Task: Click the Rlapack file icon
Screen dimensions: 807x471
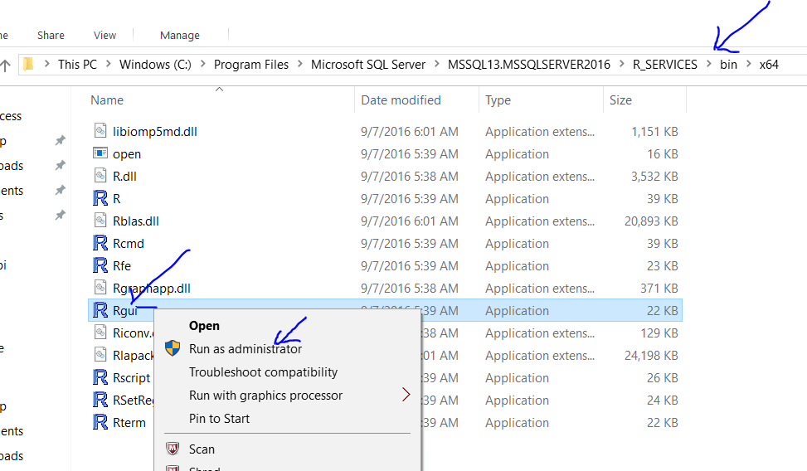Action: [x=100, y=355]
